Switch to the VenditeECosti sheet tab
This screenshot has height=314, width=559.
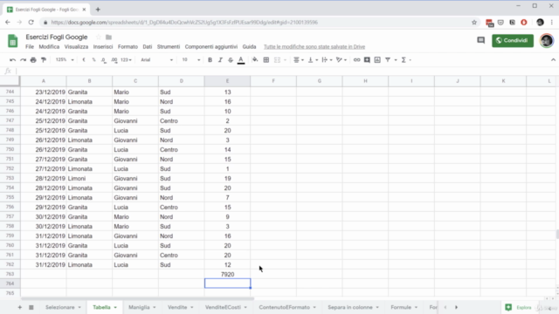(x=223, y=307)
